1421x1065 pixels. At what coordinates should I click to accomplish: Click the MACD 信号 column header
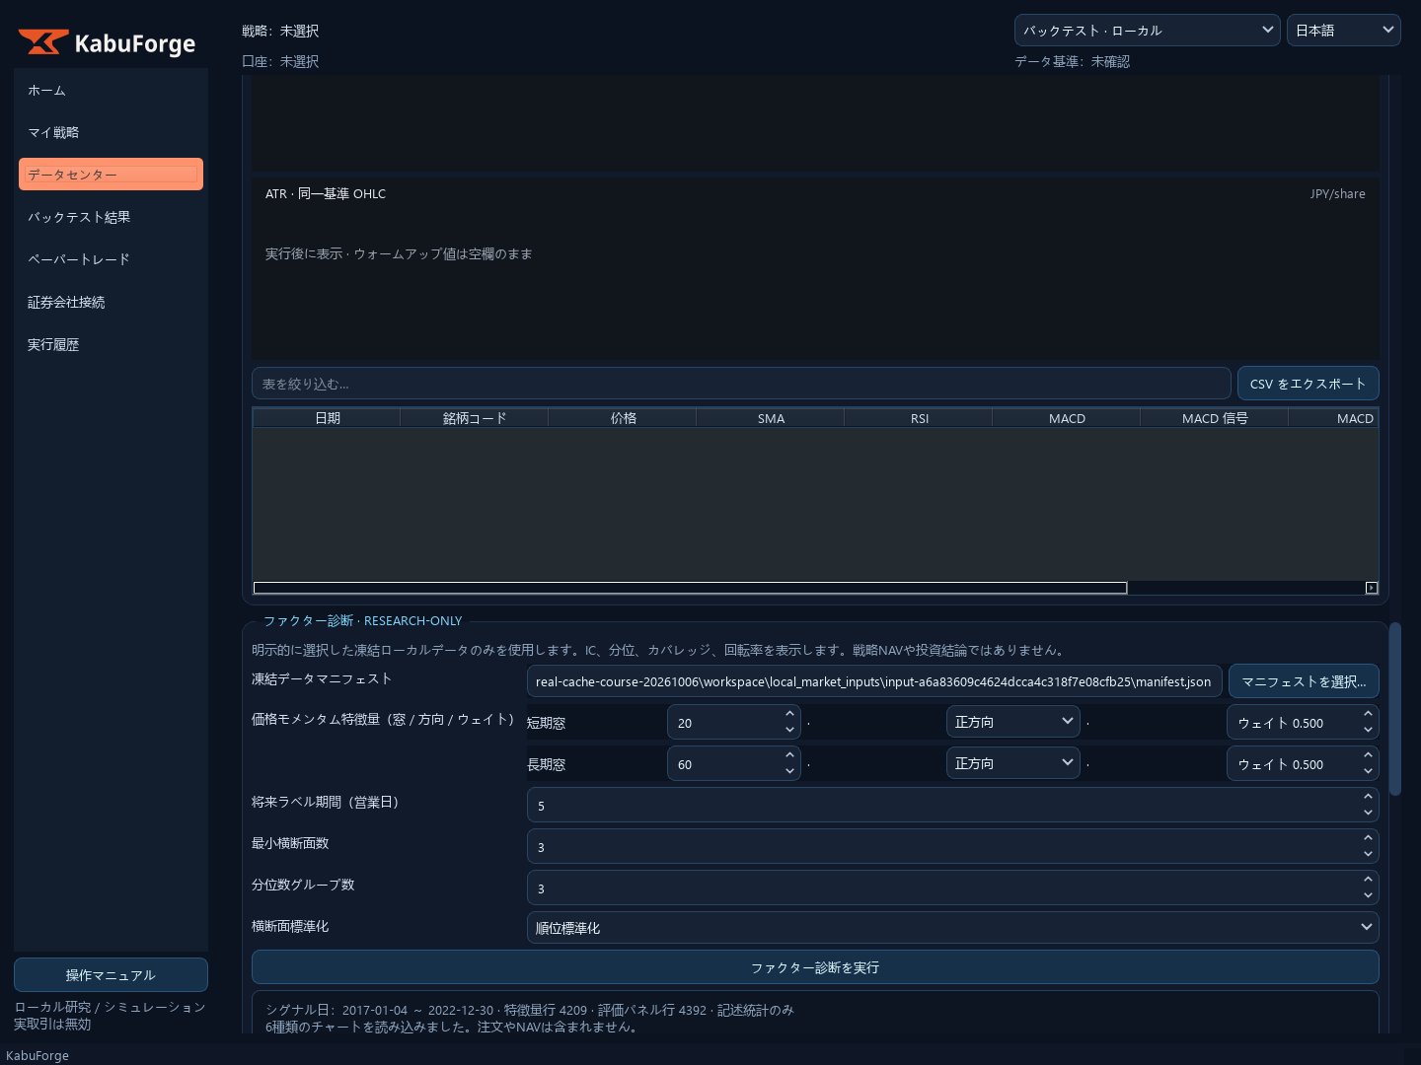pos(1215,418)
